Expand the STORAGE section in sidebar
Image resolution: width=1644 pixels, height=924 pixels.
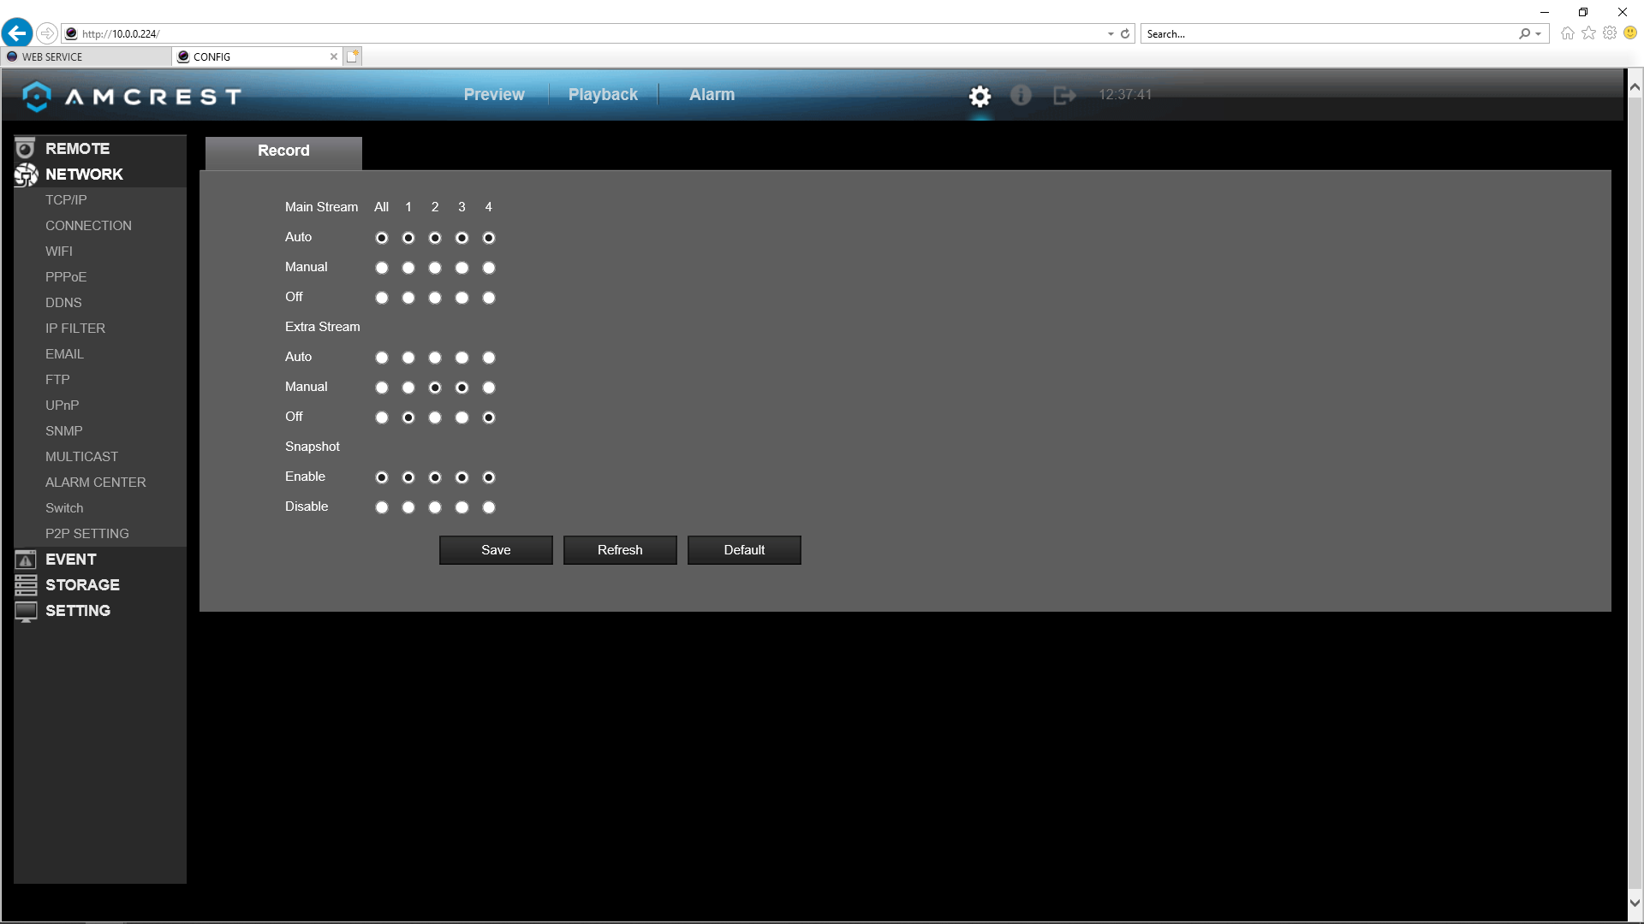(82, 585)
